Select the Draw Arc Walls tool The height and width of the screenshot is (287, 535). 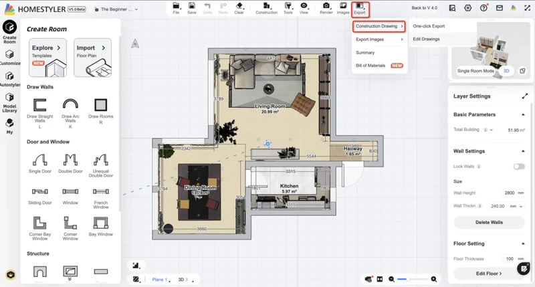click(70, 106)
